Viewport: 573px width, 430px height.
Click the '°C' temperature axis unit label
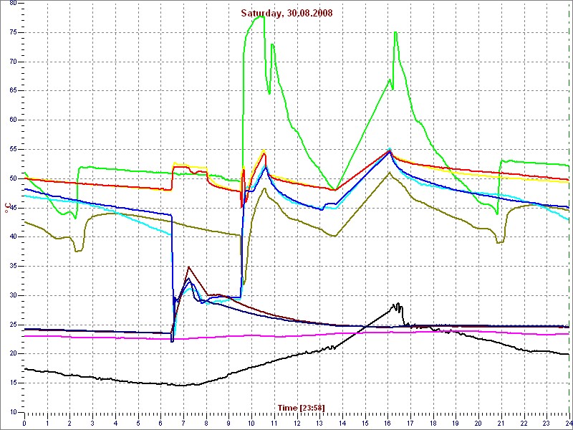point(7,209)
